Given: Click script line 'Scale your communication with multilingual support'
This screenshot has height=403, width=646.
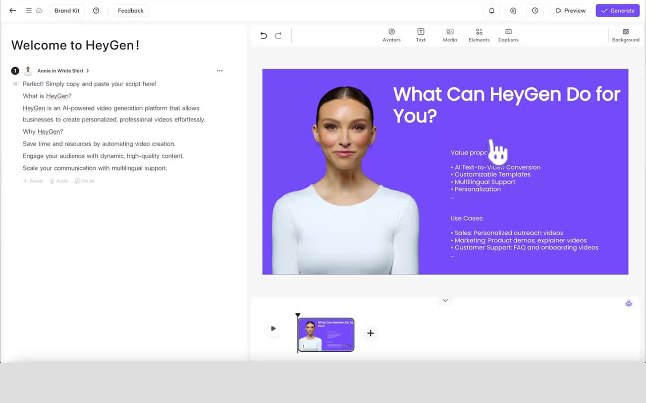Looking at the screenshot, I should pos(95,168).
